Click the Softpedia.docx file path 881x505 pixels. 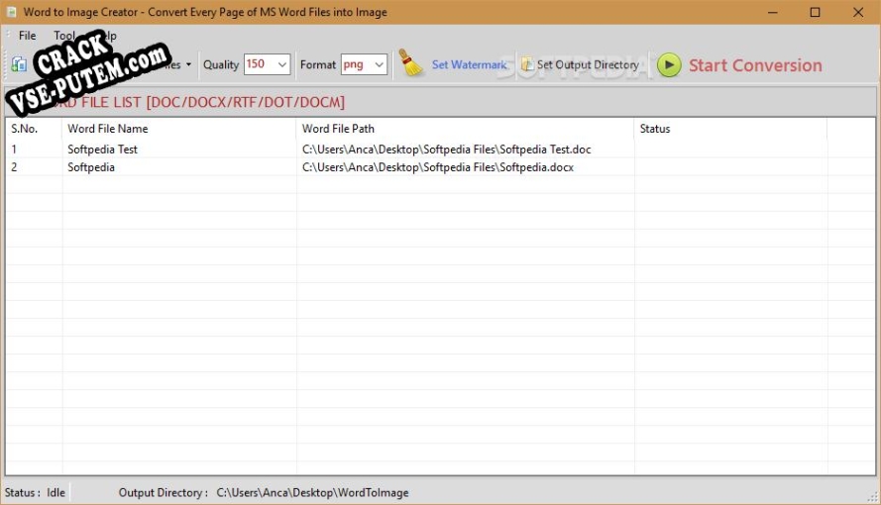438,167
